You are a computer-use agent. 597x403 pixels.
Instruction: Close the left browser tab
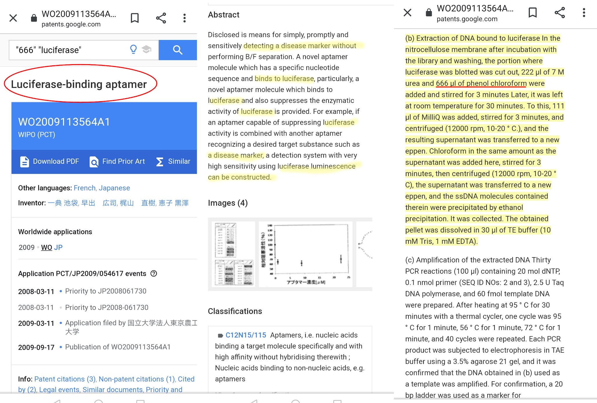[13, 18]
